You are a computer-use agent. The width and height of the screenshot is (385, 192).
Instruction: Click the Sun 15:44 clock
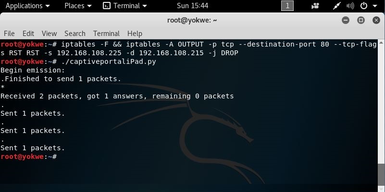click(192, 6)
